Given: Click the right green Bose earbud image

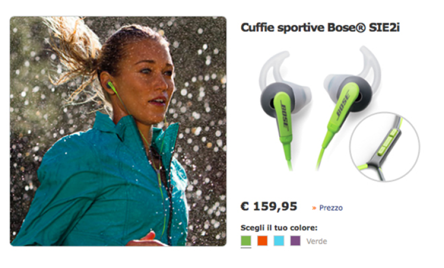Looking at the screenshot, I should click(347, 107).
